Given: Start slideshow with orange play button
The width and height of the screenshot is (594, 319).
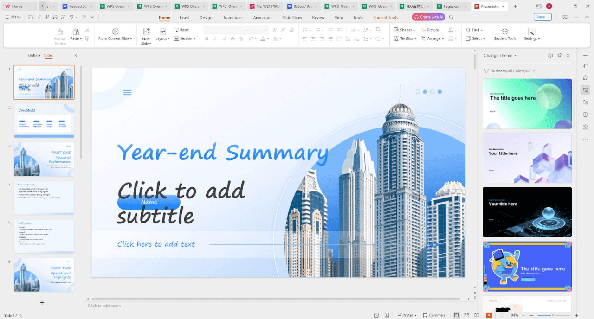Looking at the screenshot, I should click(489, 315).
